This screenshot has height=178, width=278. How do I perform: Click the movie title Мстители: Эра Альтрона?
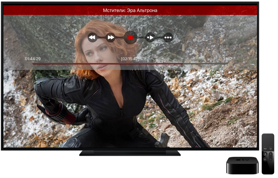(130, 10)
